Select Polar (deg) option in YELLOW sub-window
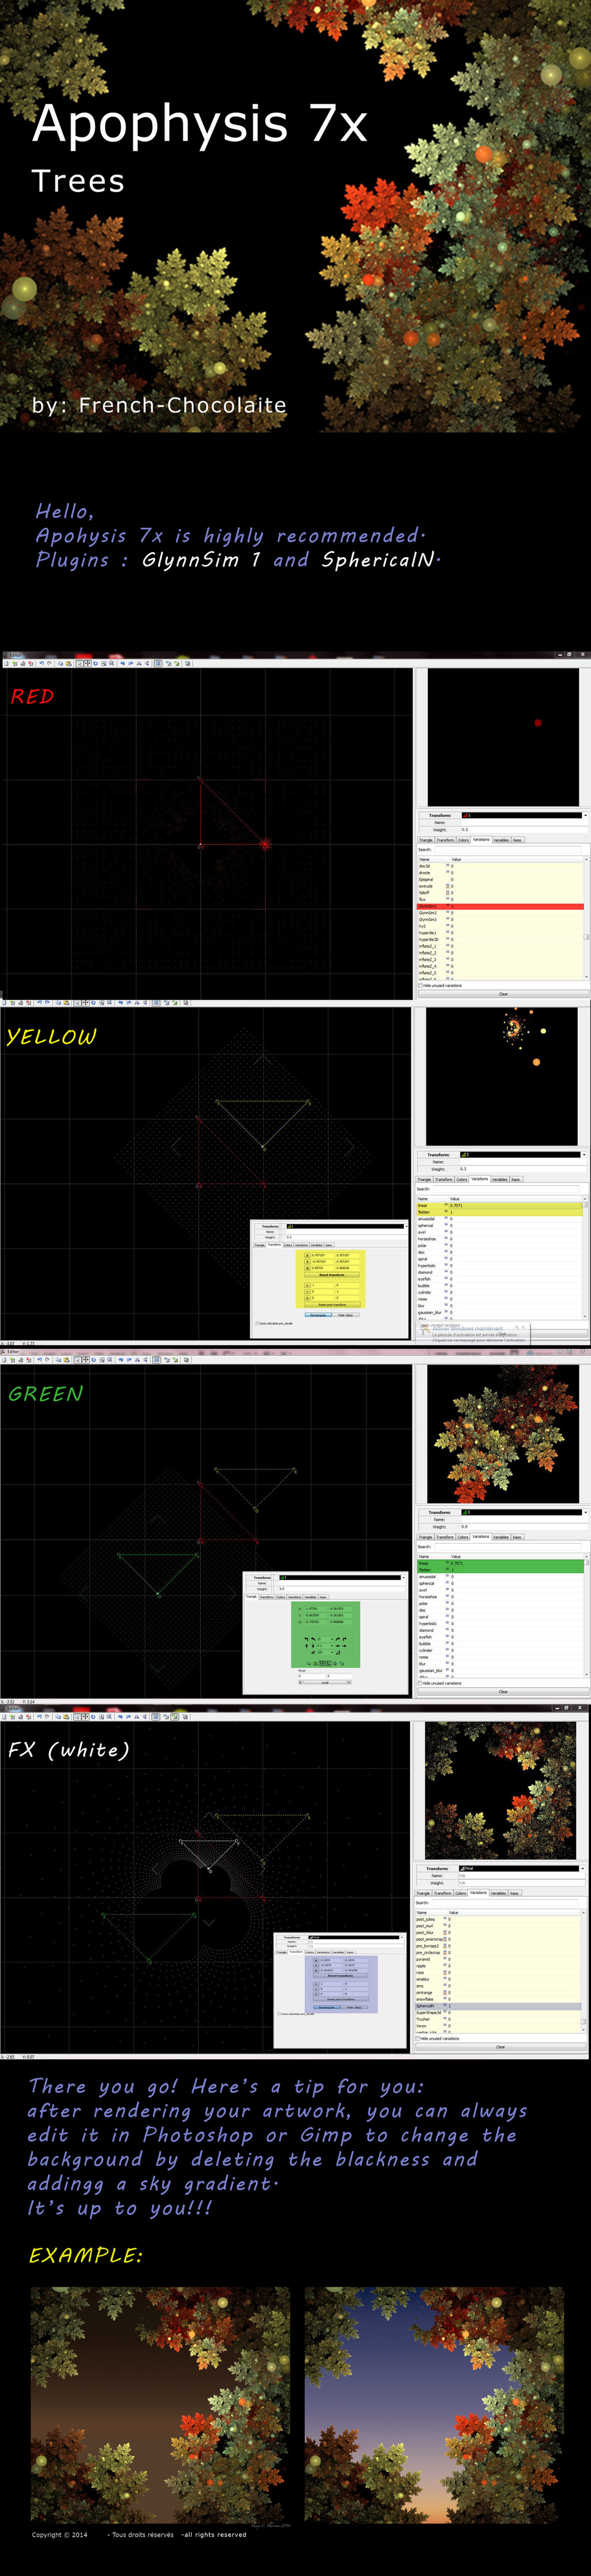The width and height of the screenshot is (591, 2576). 345,1315
